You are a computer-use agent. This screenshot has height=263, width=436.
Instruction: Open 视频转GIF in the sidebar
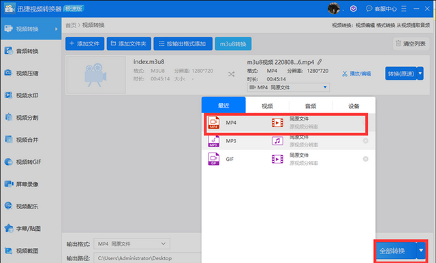[x=31, y=161]
